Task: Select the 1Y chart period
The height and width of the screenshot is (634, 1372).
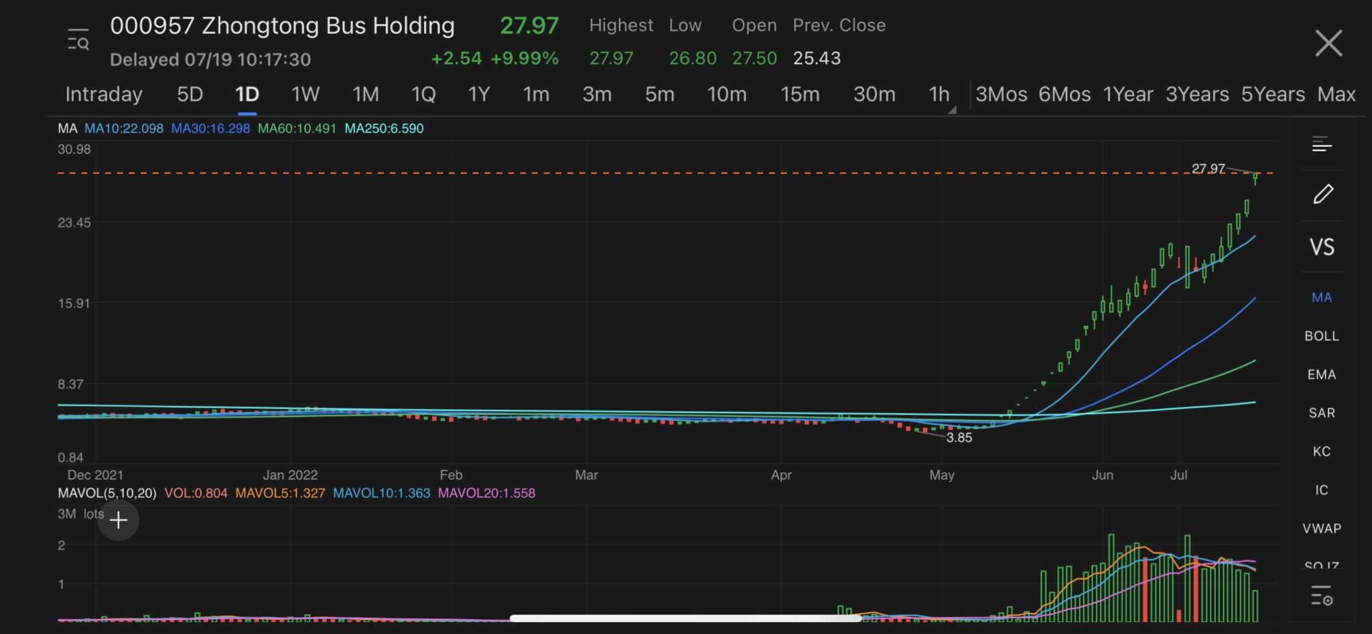Action: coord(479,94)
